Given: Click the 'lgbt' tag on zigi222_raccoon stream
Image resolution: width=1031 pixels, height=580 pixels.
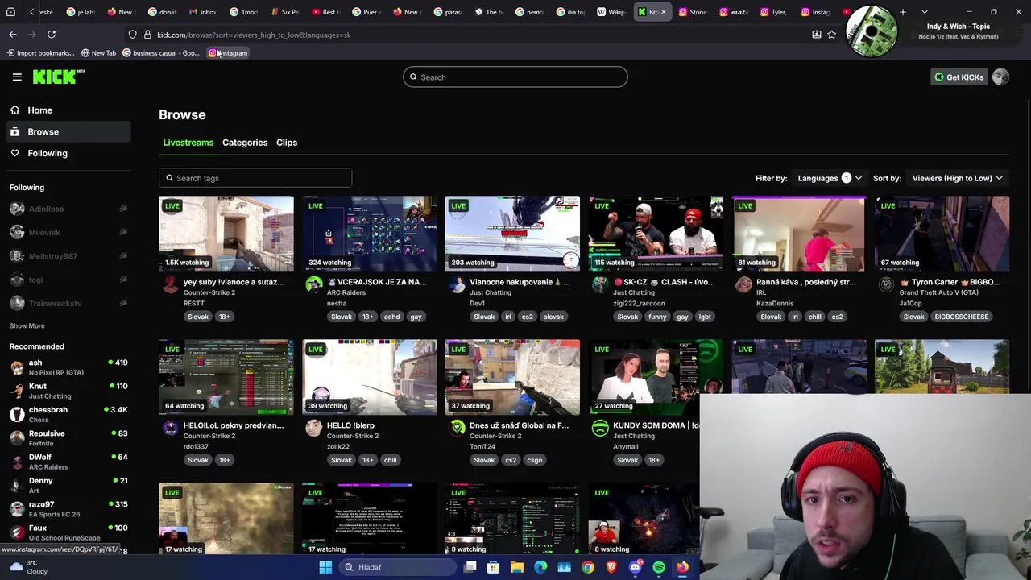Looking at the screenshot, I should click(x=705, y=317).
